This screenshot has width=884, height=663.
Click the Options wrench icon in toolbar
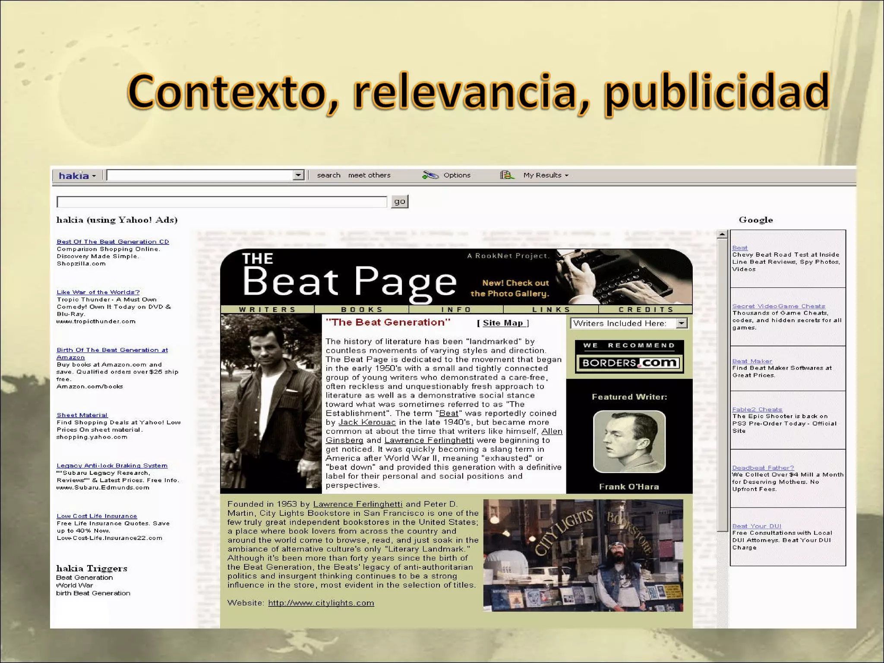coord(430,175)
